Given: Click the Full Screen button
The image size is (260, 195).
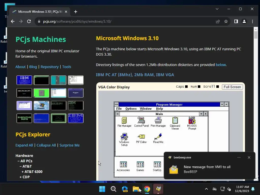Looking at the screenshot, I should tap(232, 87).
